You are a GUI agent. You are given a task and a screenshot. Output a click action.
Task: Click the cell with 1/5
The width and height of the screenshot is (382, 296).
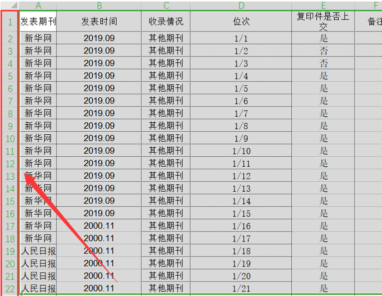pos(241,88)
